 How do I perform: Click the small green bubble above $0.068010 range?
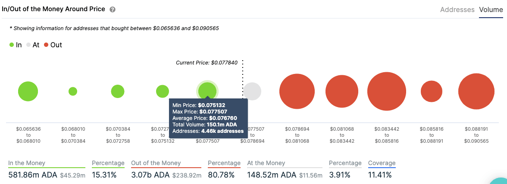(73, 91)
